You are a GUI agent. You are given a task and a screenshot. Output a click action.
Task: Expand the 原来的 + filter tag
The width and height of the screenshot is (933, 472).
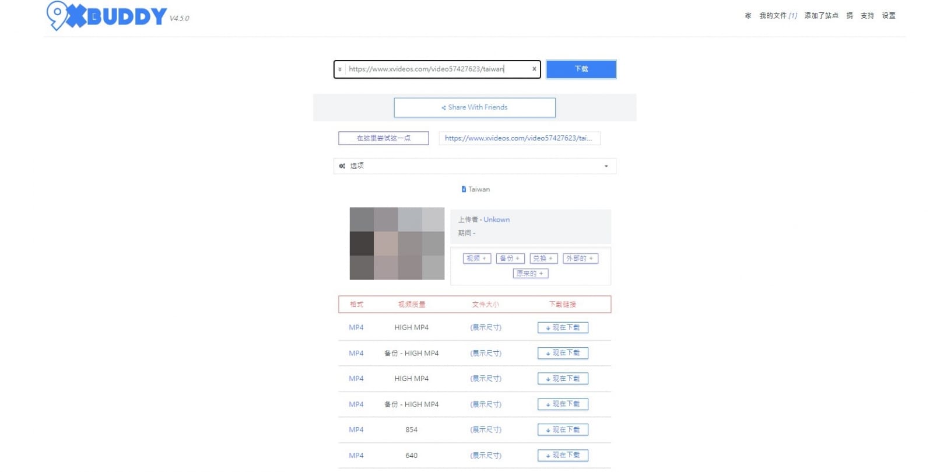pyautogui.click(x=531, y=274)
